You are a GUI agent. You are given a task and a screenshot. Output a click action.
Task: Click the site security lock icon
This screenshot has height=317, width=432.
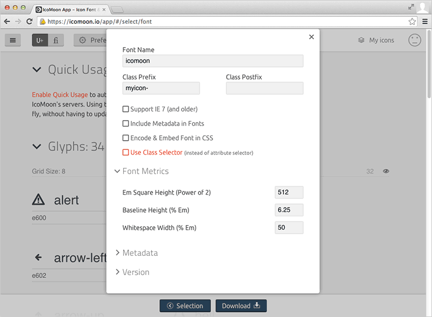pyautogui.click(x=43, y=22)
